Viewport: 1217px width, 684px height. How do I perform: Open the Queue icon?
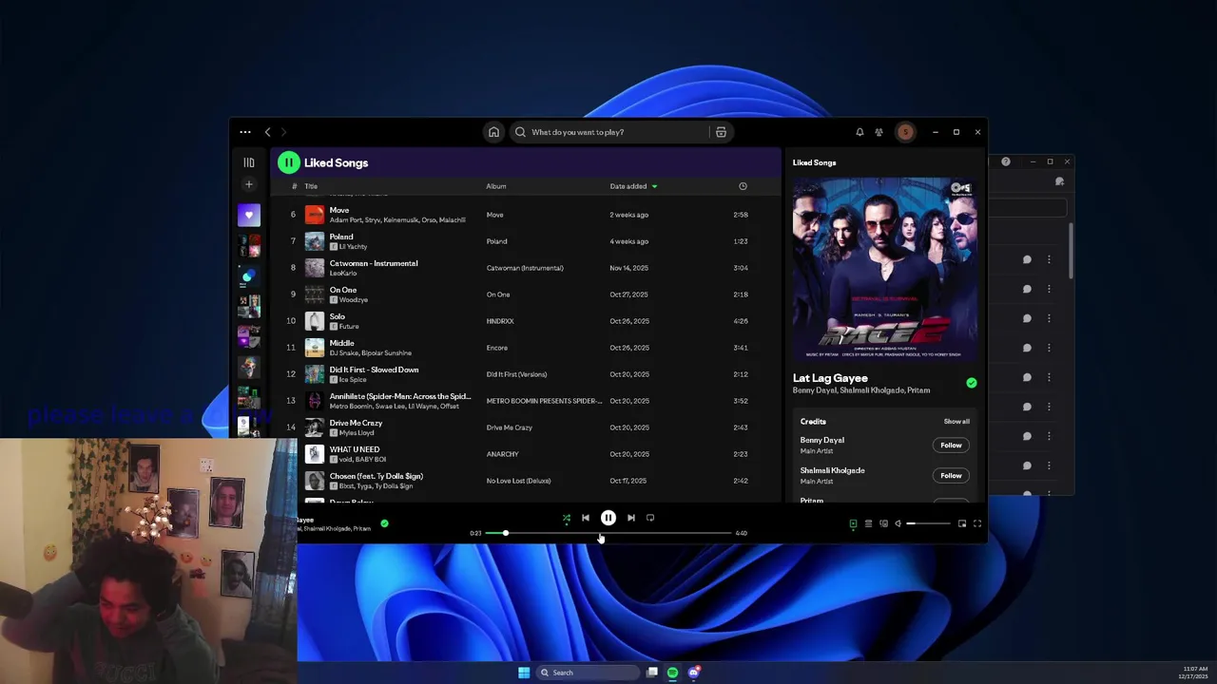868,523
